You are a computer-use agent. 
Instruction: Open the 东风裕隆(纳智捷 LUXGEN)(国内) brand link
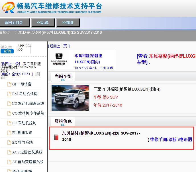88,59
